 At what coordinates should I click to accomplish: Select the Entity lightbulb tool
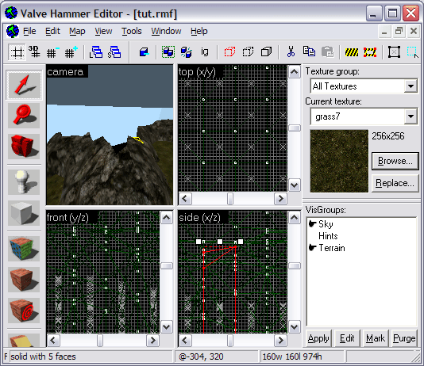24,182
